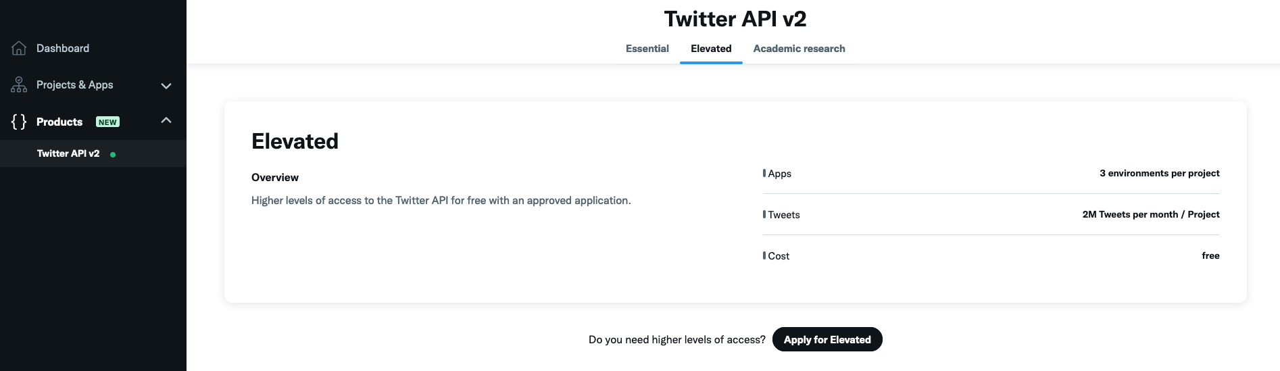Collapse the Products section chevron
1280x371 pixels.
[x=166, y=120]
